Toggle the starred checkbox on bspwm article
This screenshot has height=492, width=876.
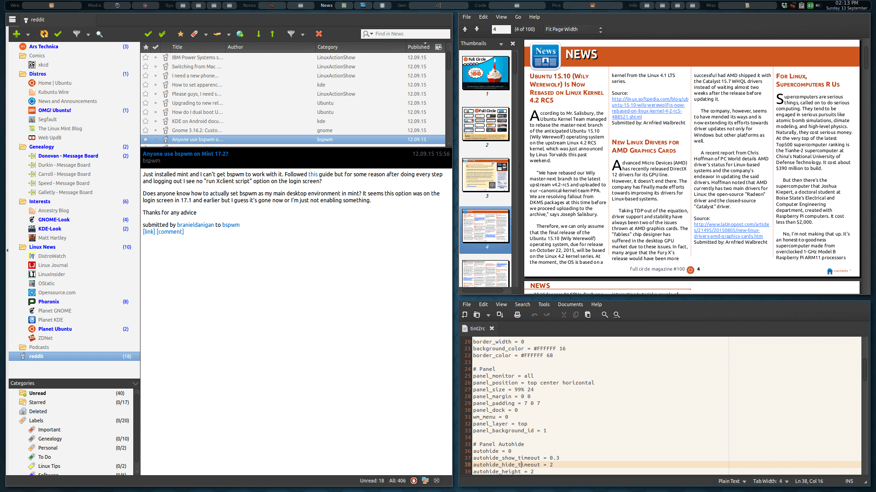(145, 139)
